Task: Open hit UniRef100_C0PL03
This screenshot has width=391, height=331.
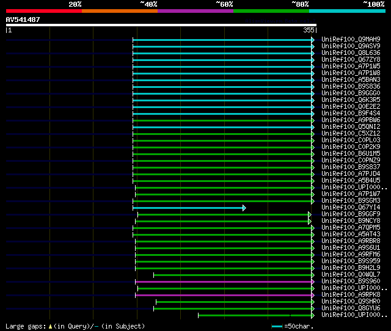Action: pyautogui.click(x=351, y=140)
